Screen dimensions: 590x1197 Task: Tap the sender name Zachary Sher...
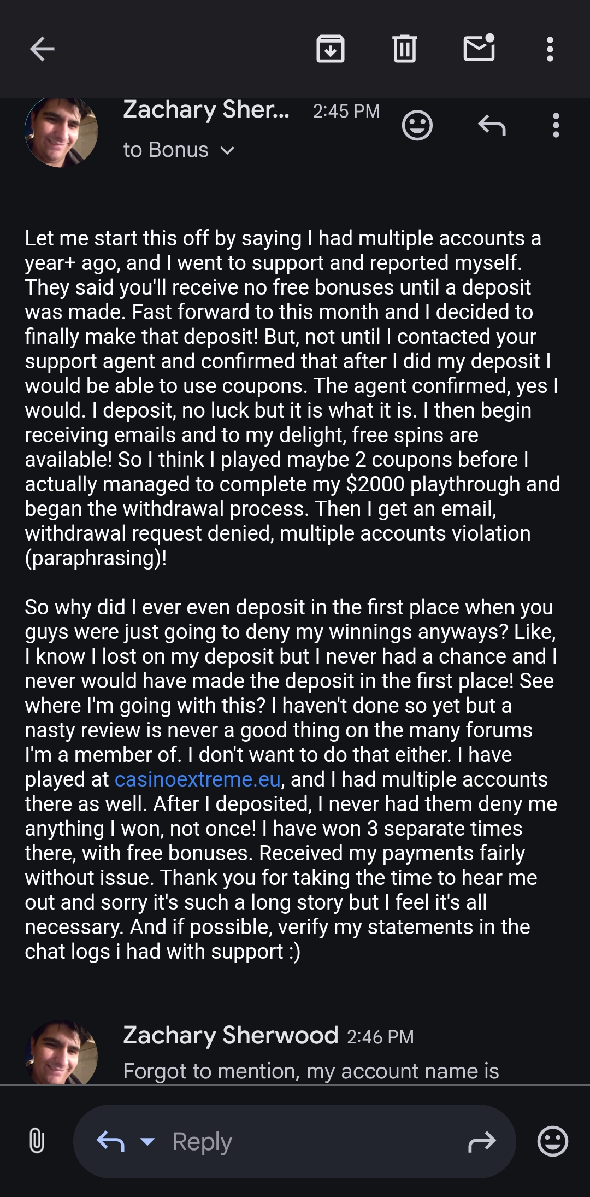206,110
